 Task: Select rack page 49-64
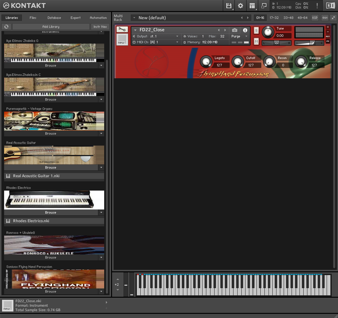click(303, 18)
